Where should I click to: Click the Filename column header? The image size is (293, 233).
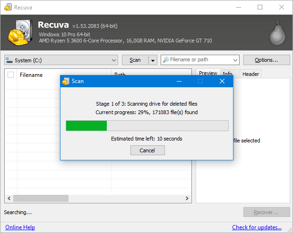point(64,75)
